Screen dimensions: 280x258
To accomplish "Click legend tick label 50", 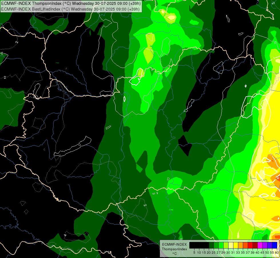I will pos(267,253).
